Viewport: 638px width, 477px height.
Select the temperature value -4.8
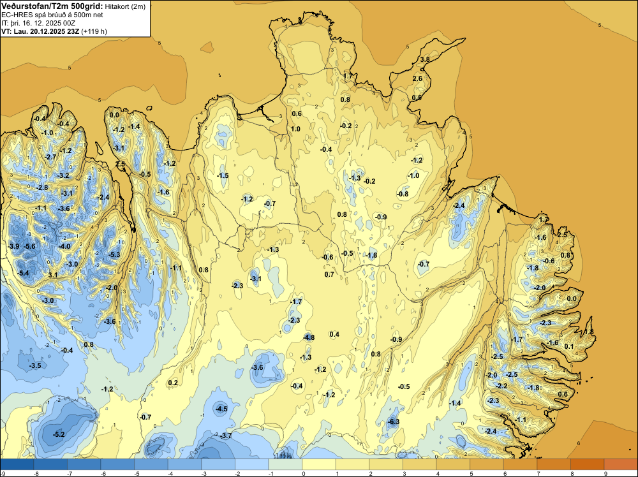[309, 337]
